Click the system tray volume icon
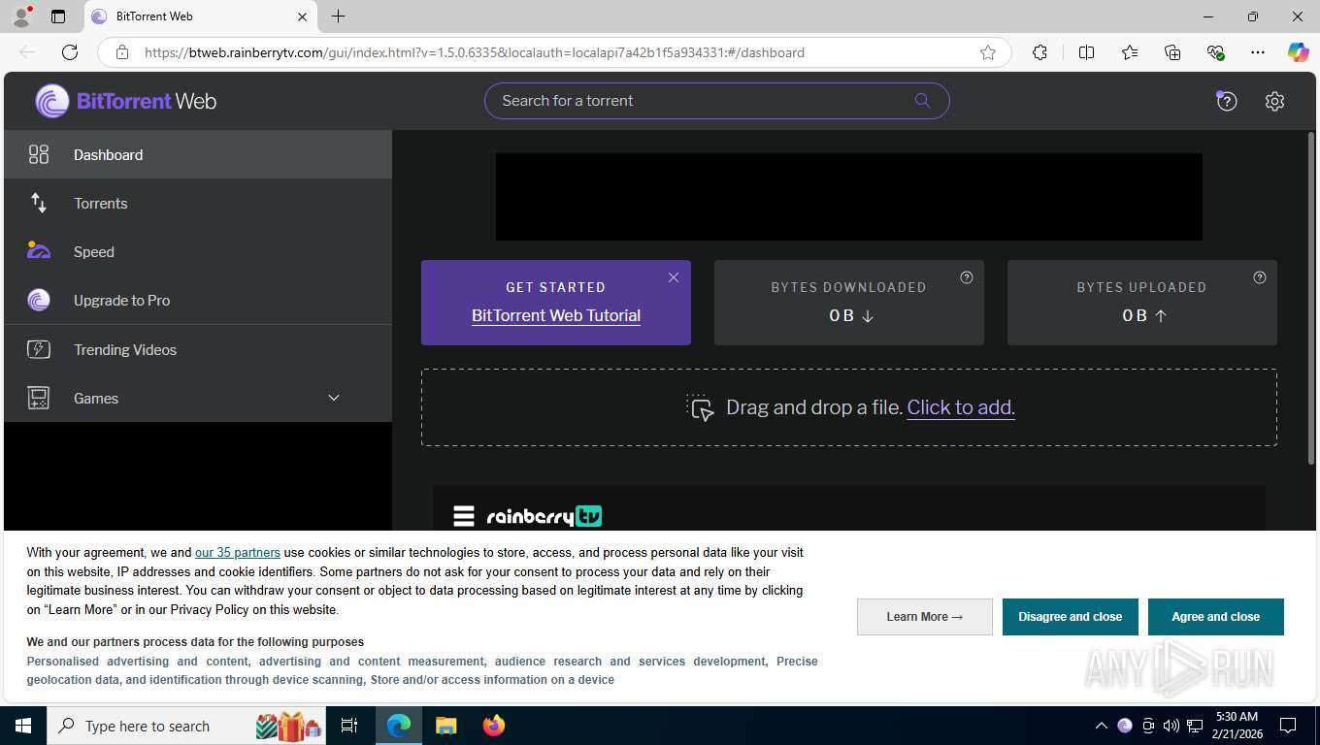Viewport: 1320px width, 745px height. click(x=1171, y=726)
